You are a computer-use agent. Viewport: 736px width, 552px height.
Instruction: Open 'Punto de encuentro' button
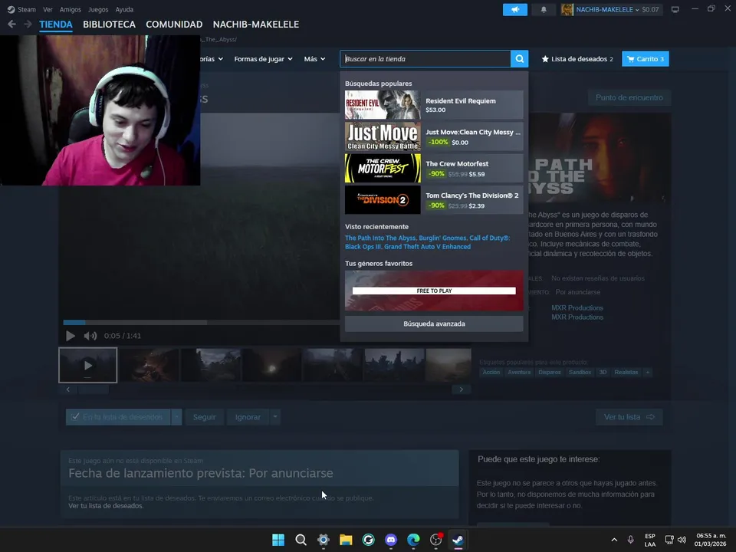tap(629, 97)
